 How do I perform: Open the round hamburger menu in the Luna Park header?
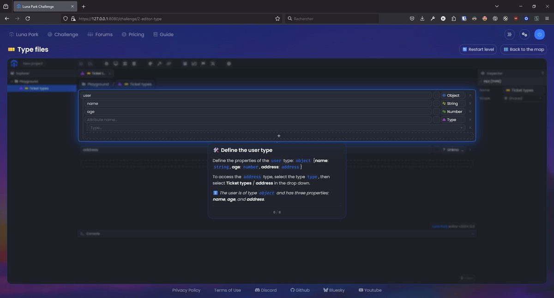509,34
